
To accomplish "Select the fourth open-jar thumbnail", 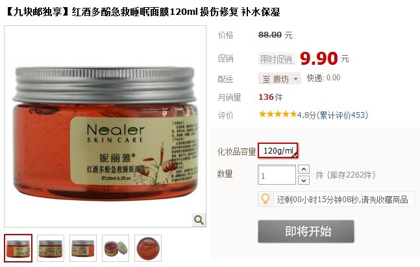I will (x=116, y=248).
